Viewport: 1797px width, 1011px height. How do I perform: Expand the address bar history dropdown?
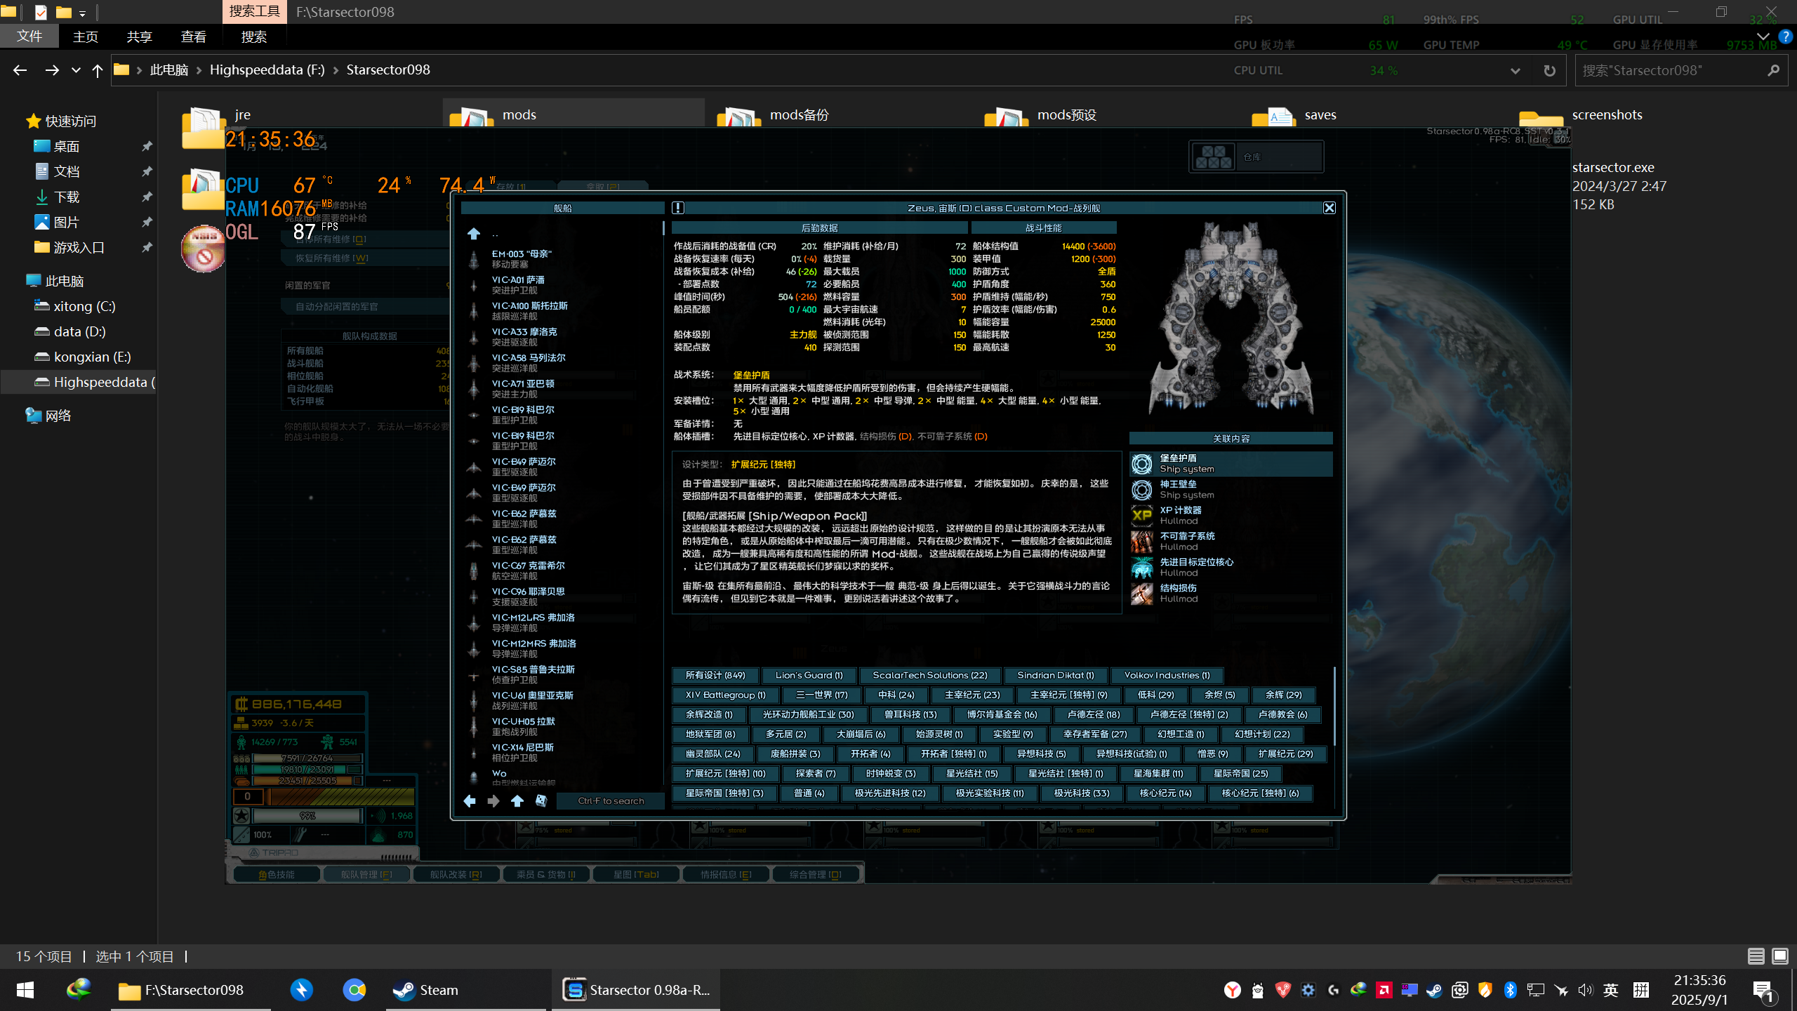pos(1515,70)
